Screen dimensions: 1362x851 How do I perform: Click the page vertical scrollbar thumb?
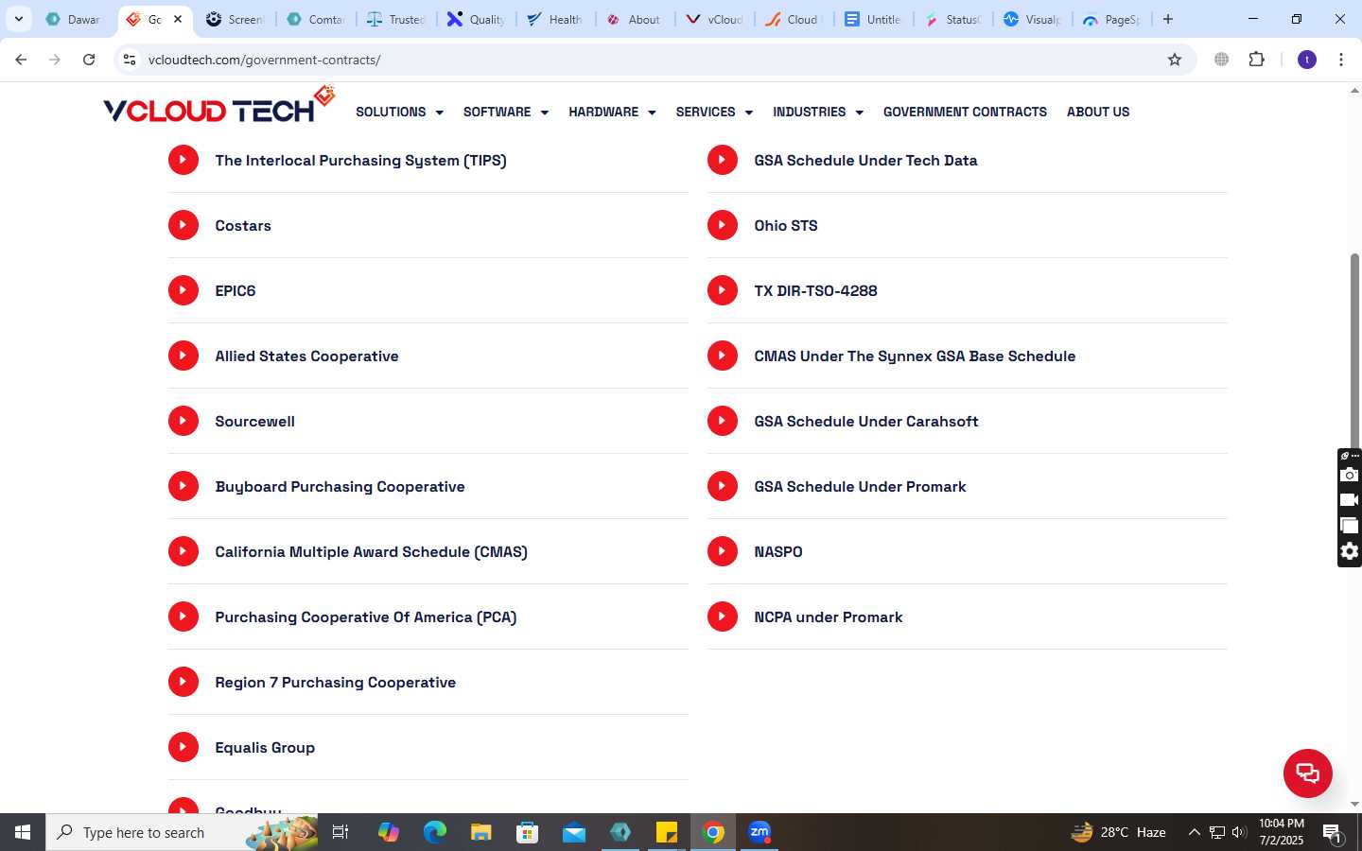pos(1354,350)
